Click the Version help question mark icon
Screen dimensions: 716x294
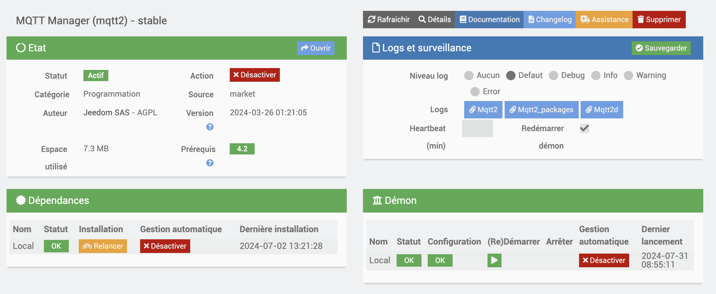point(210,127)
